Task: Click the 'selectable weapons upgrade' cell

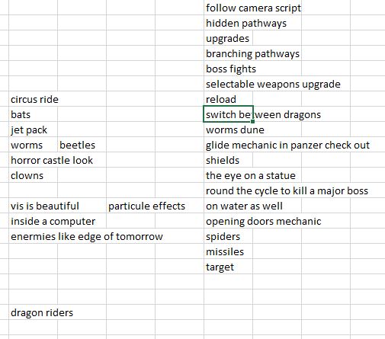Action: (x=228, y=84)
